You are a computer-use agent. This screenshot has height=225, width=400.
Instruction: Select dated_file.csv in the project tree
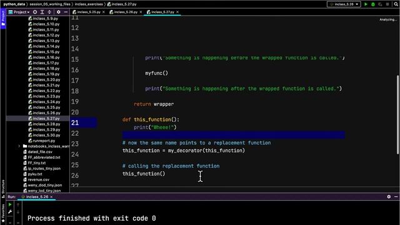pos(37,152)
